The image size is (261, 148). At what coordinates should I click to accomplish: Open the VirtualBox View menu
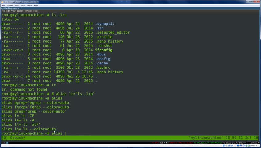tap(17, 6)
